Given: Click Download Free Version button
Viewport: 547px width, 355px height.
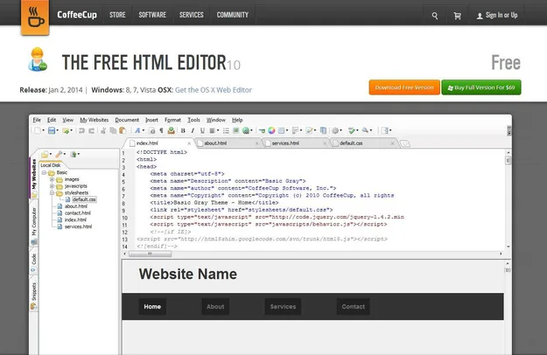Looking at the screenshot, I should pyautogui.click(x=404, y=87).
